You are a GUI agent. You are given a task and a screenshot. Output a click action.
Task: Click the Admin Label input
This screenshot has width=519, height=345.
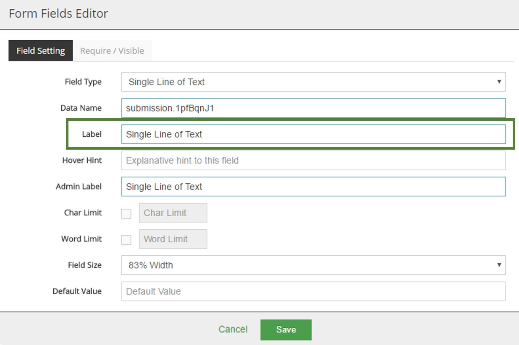pyautogui.click(x=313, y=187)
